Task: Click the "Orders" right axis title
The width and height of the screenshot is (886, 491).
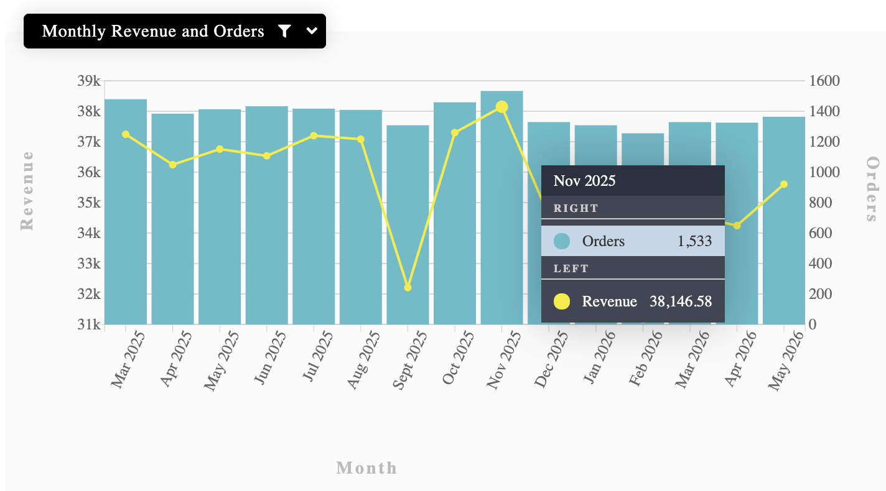Action: pos(873,189)
